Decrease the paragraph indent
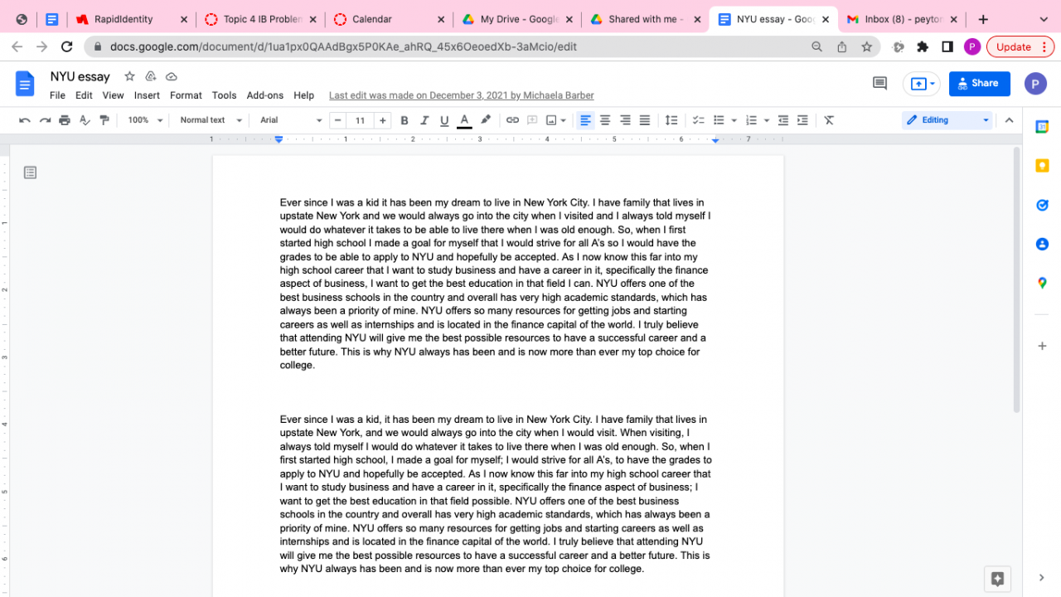 tap(782, 120)
